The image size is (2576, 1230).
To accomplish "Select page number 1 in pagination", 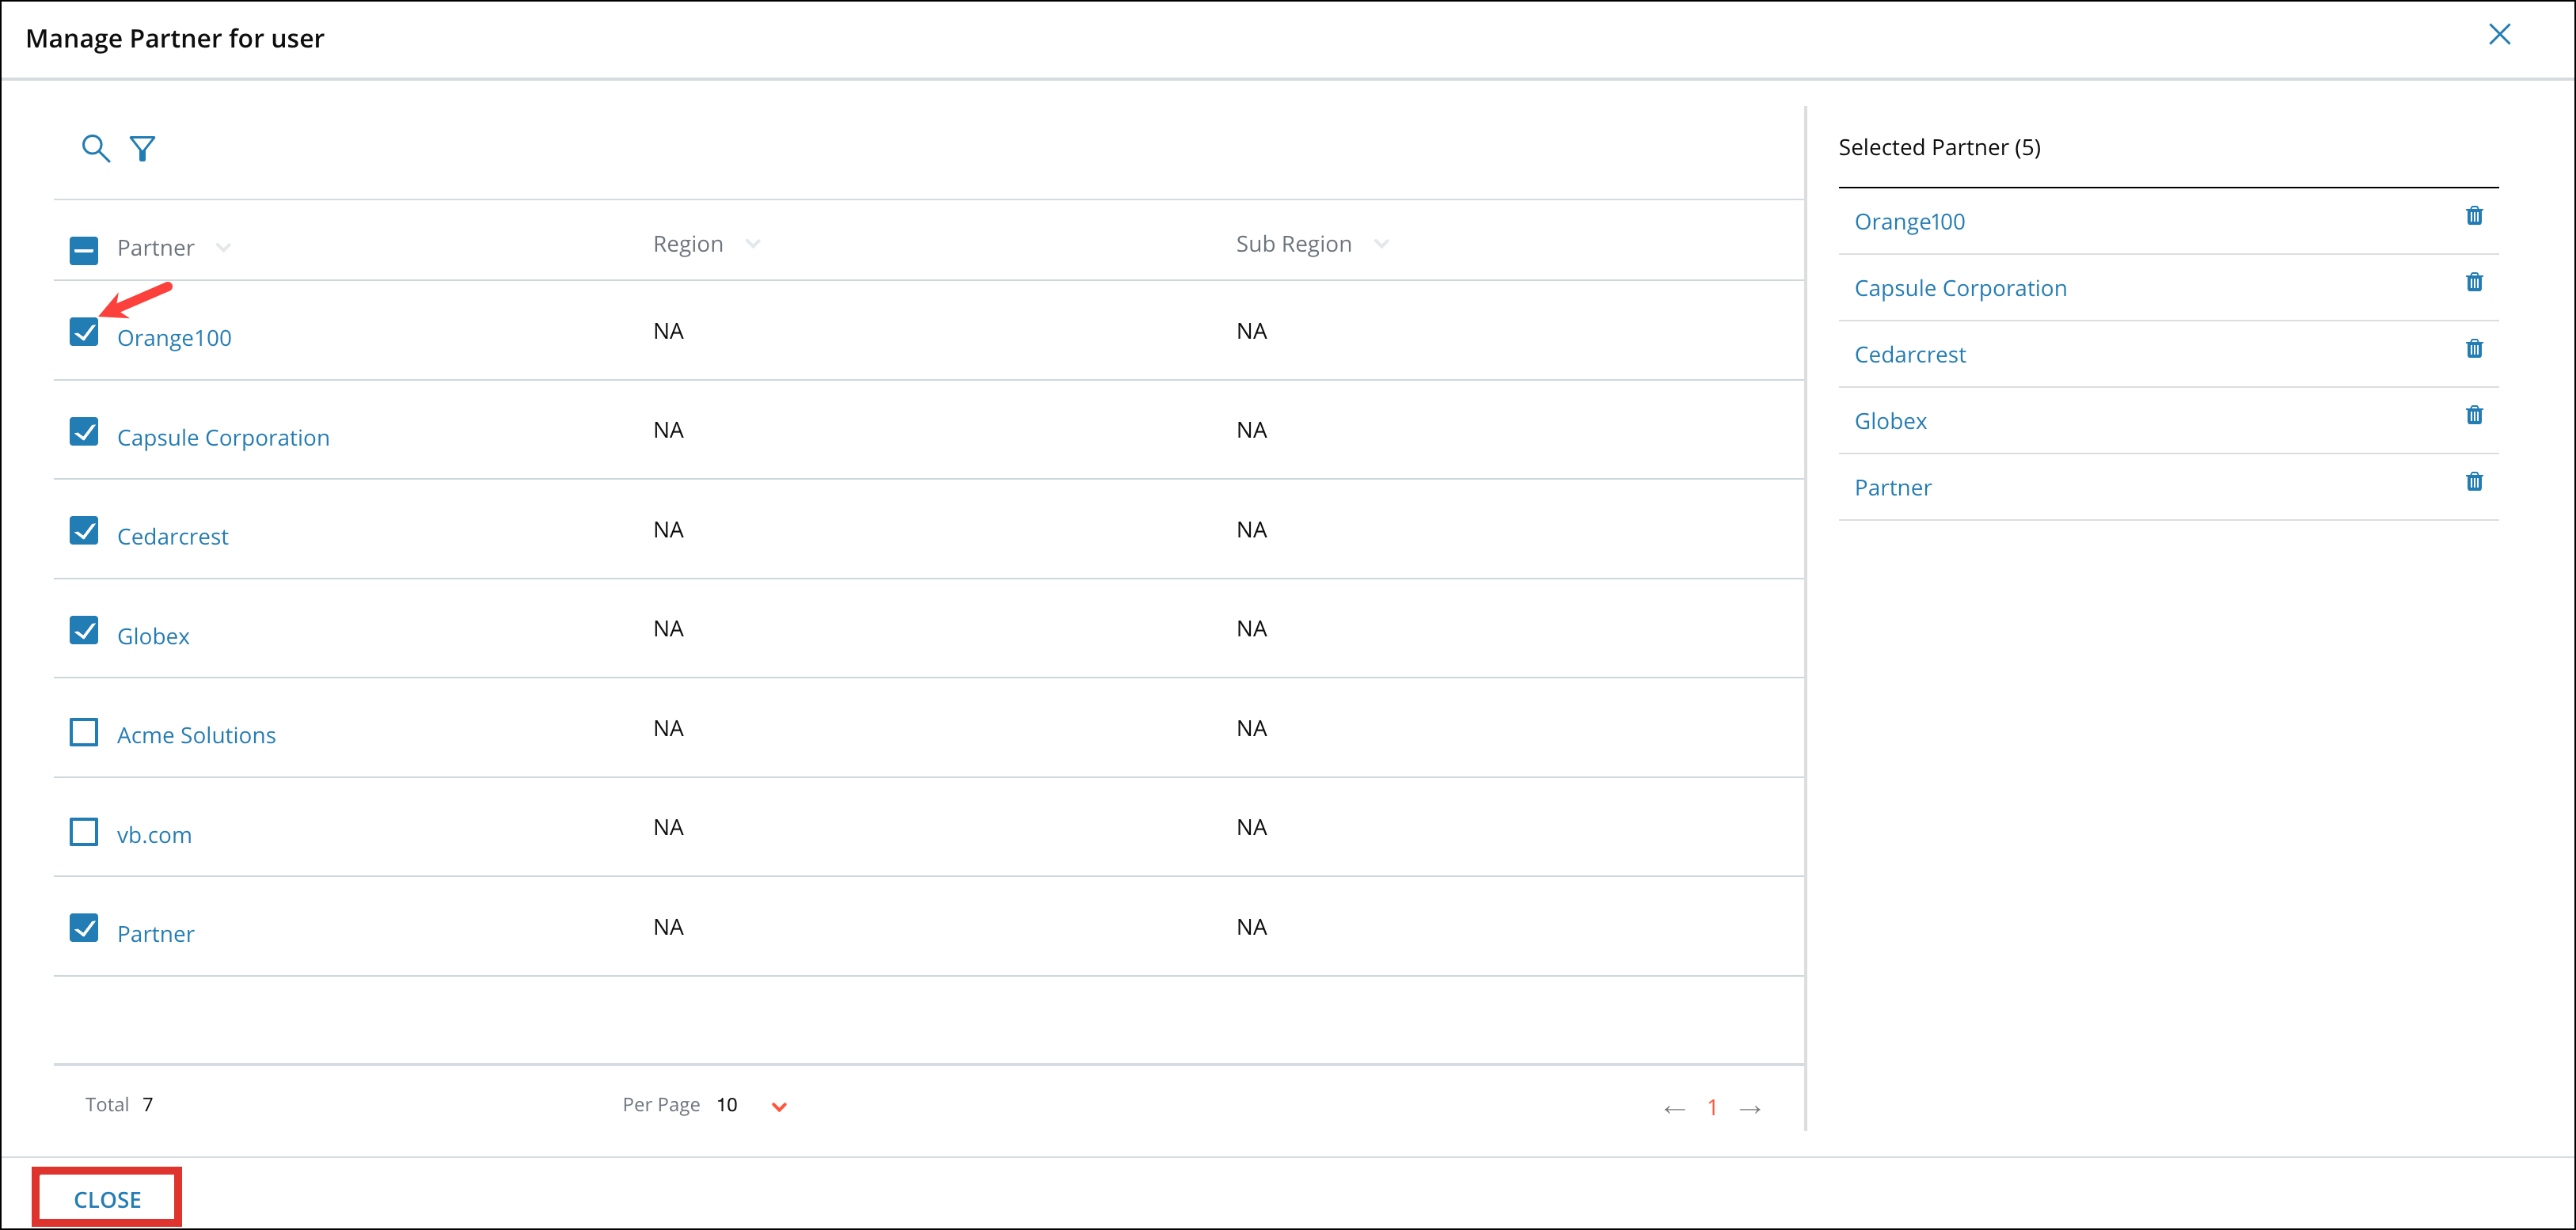I will tap(1712, 1107).
